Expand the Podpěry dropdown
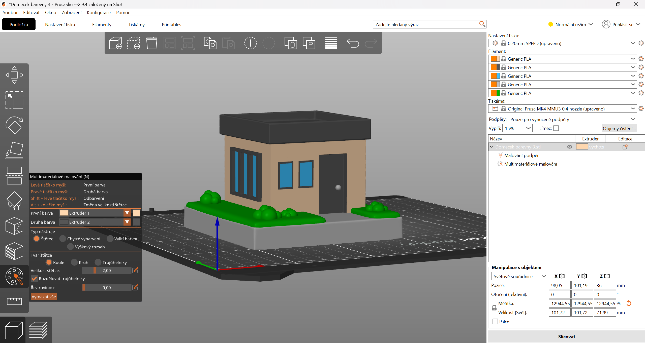 click(x=572, y=119)
